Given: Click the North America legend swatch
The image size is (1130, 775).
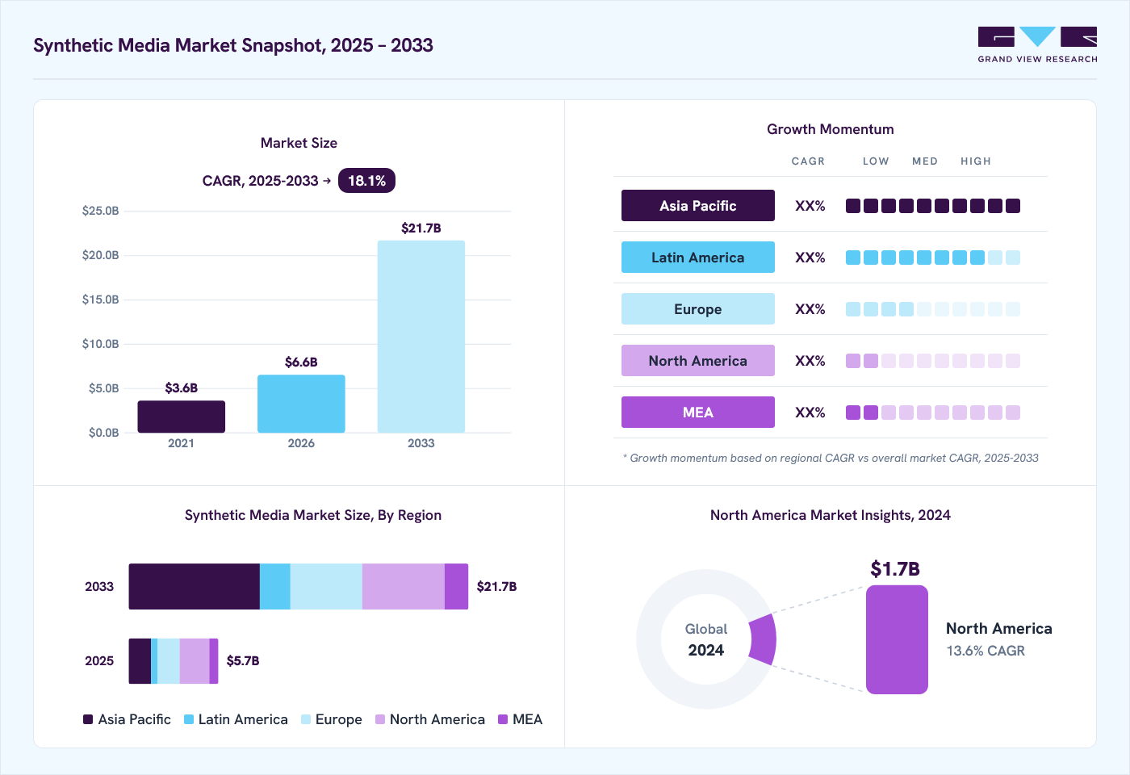Looking at the screenshot, I should click(x=380, y=719).
